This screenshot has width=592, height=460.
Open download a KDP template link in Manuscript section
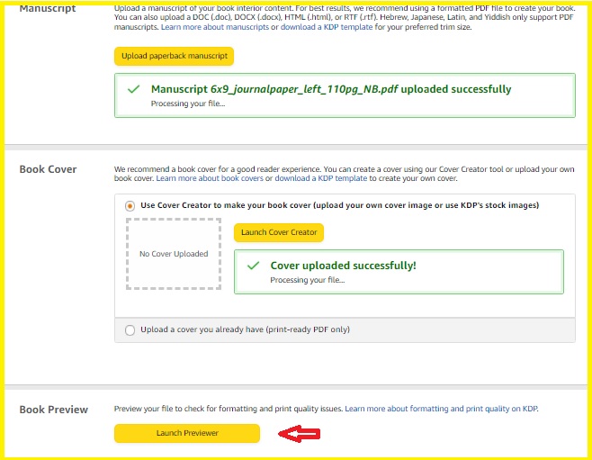pos(327,27)
